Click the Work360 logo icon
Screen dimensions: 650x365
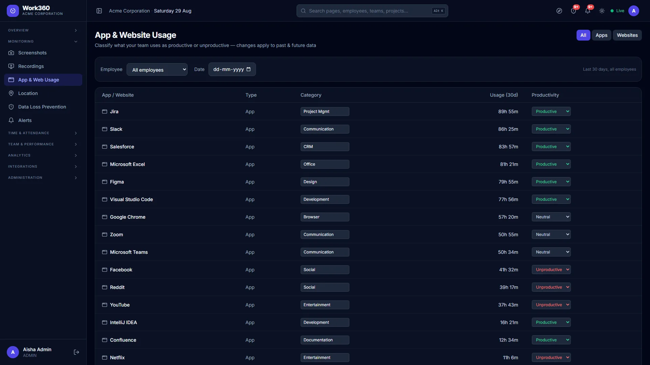pos(13,11)
